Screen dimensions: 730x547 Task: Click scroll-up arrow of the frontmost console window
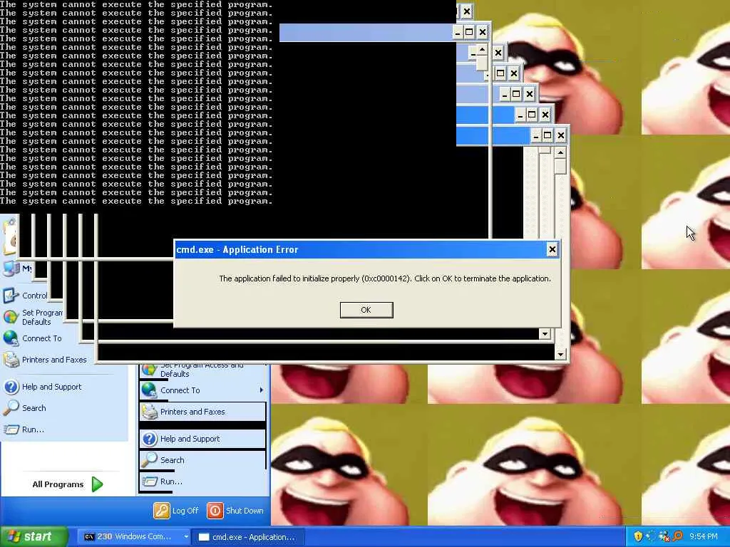[x=560, y=152]
